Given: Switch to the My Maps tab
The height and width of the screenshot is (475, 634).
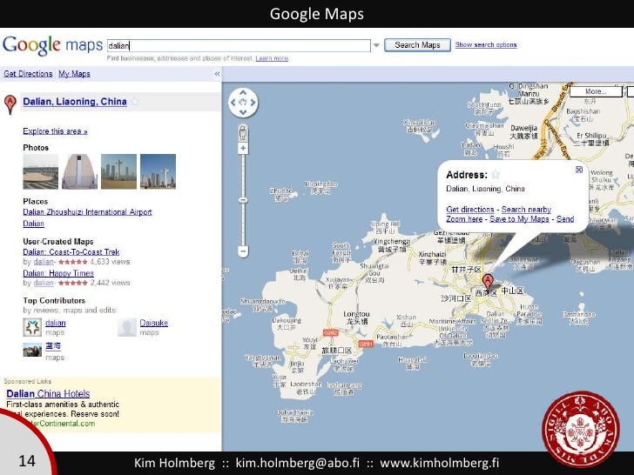Looking at the screenshot, I should click(75, 74).
